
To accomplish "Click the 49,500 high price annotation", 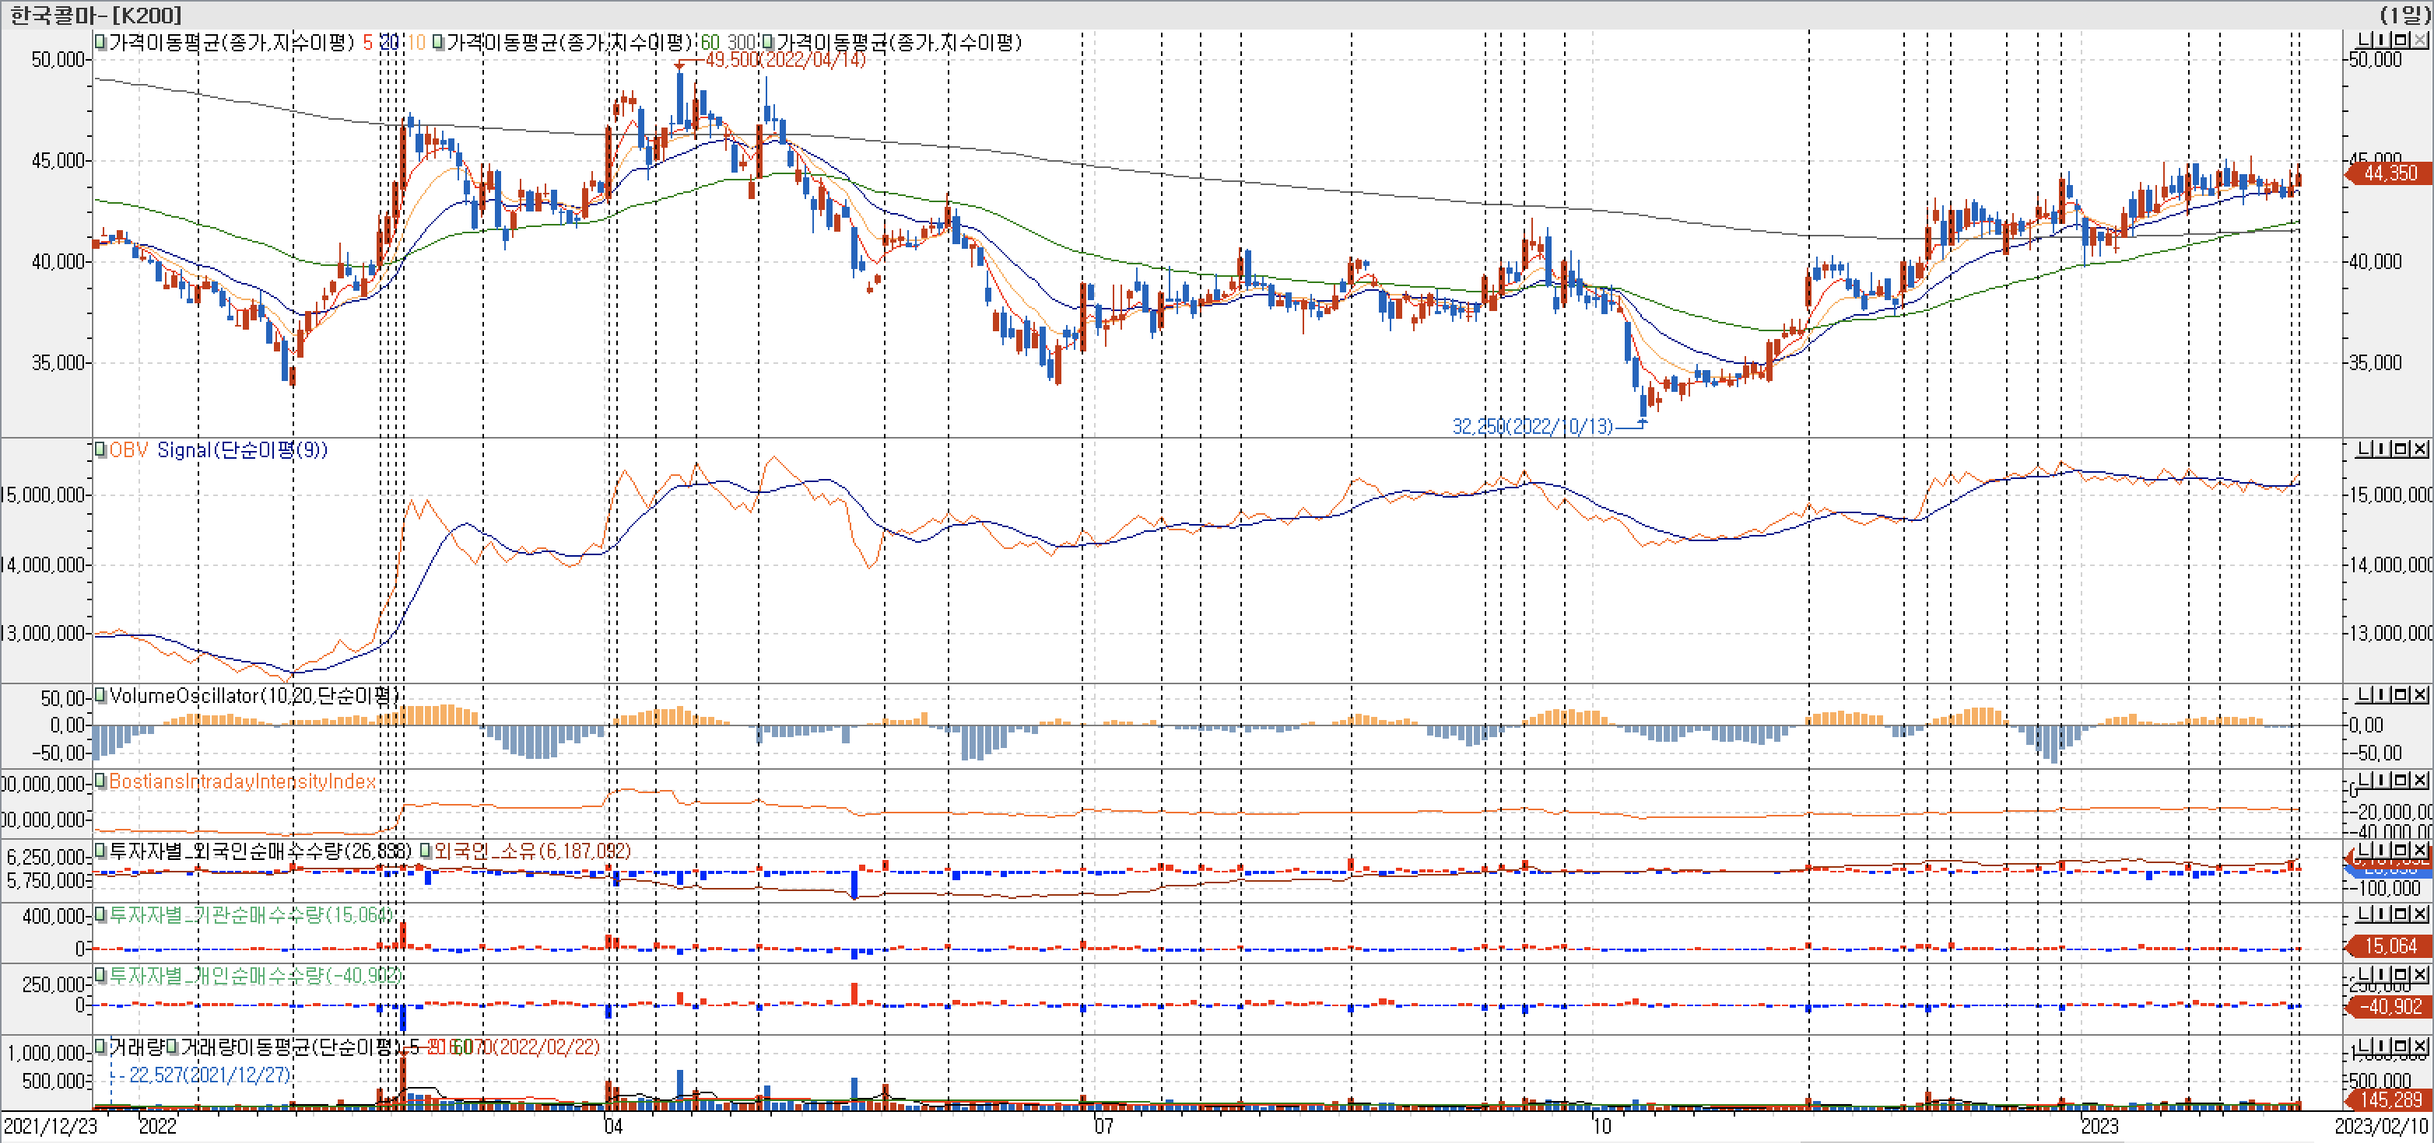I will [x=784, y=59].
